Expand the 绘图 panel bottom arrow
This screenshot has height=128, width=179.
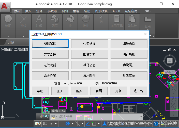click(8, 36)
